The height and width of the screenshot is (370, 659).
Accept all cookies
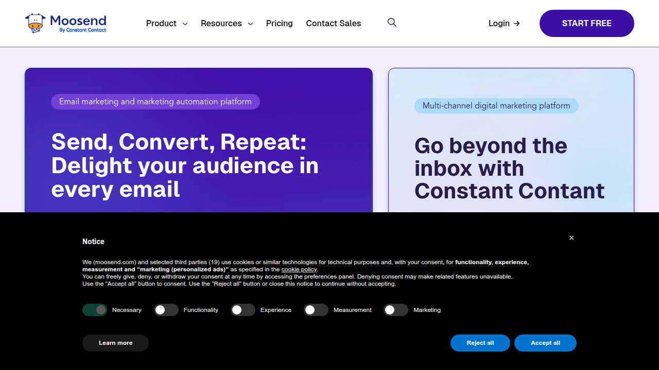point(545,343)
